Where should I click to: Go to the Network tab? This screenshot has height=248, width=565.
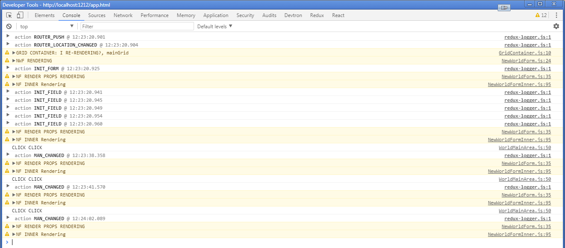(x=123, y=15)
